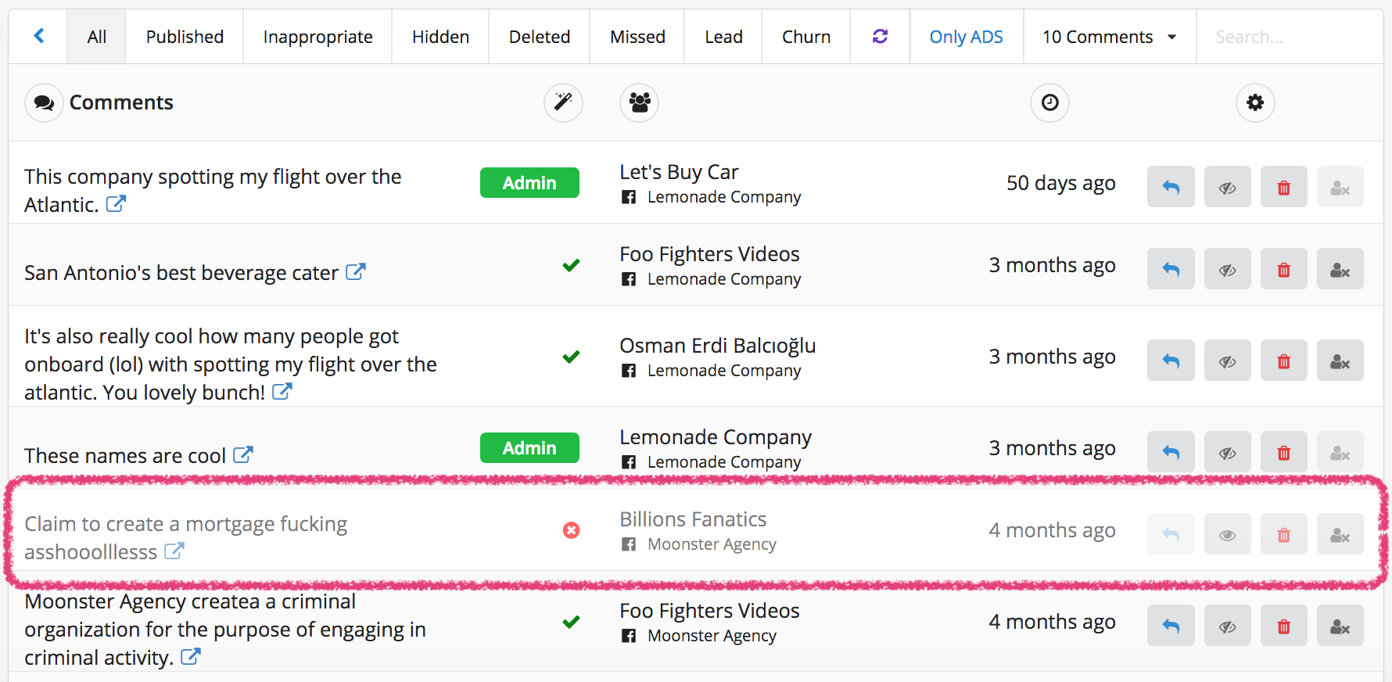The height and width of the screenshot is (682, 1392).
Task: Delete These names are cool comment
Action: click(1284, 452)
